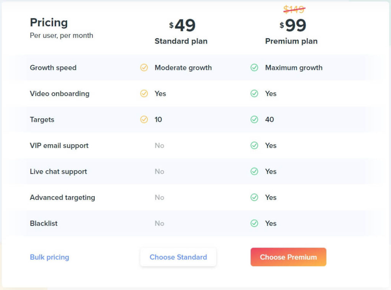Click the $99 Premium plan price
391x290 pixels.
(x=293, y=26)
